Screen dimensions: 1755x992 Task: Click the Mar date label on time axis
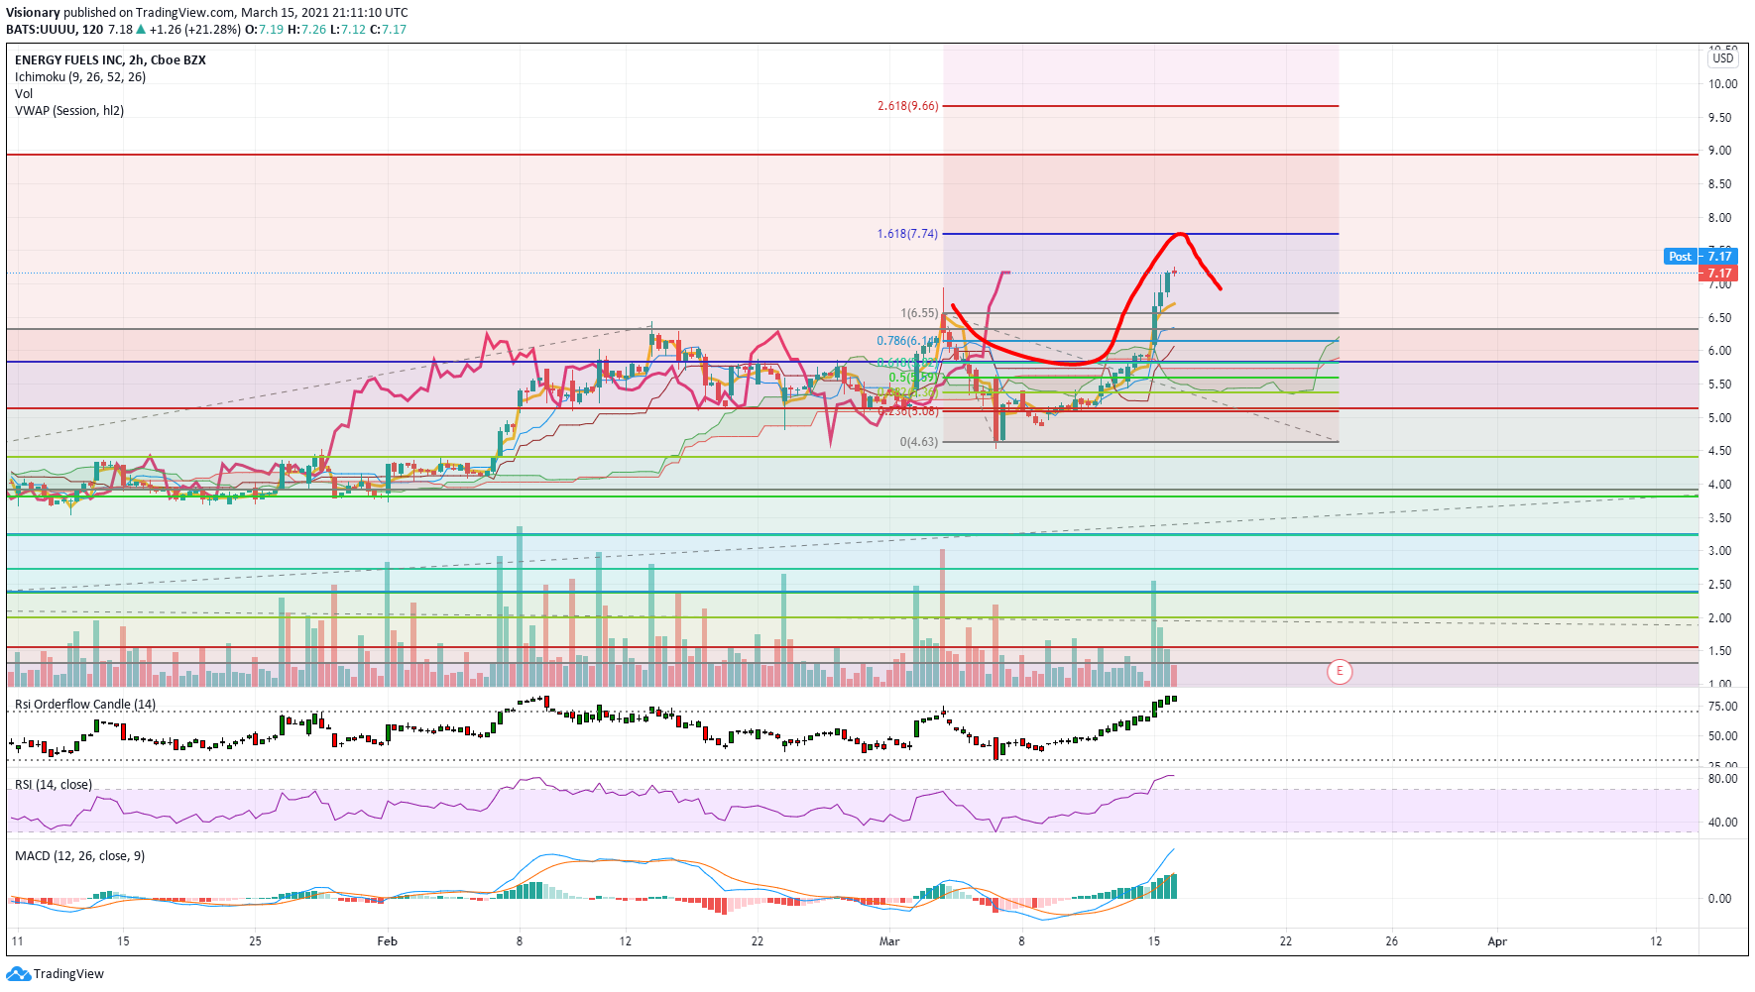click(889, 941)
